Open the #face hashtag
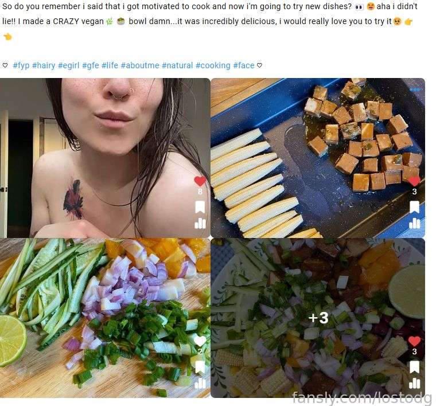 (244, 65)
